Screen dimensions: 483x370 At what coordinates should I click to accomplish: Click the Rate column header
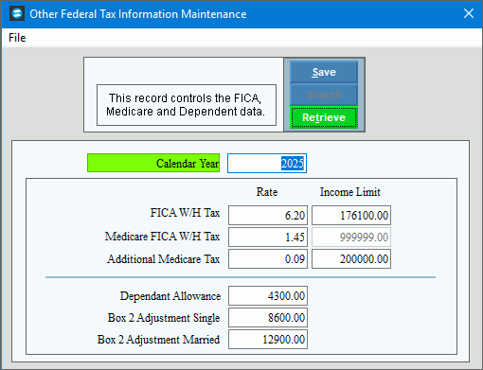(x=267, y=192)
